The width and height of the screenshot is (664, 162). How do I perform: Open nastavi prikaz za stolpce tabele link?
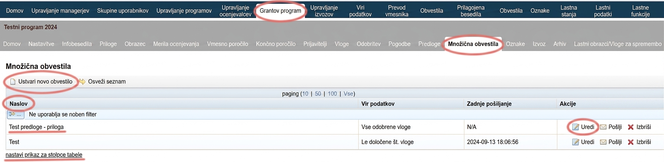(x=44, y=155)
